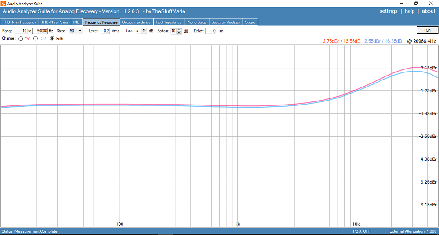Viewport: 439px width, 235px height.
Task: Click the -4.38dBr axis label
Action: tap(428, 159)
